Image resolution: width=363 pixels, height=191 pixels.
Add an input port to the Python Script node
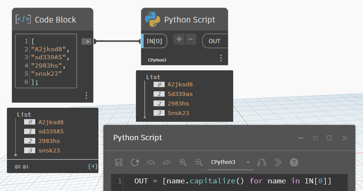179,39
